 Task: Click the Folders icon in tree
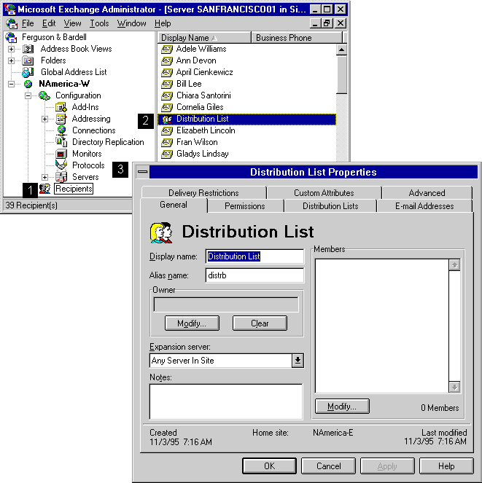pos(28,60)
